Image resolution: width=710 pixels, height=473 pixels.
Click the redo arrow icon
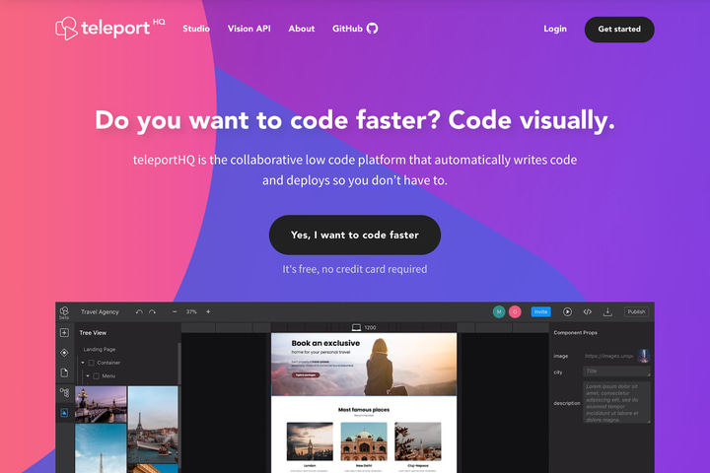tap(152, 311)
